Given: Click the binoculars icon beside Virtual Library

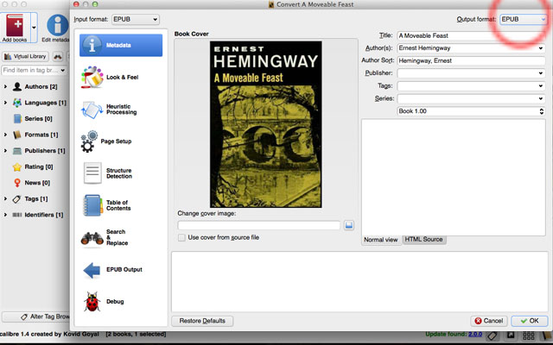Looking at the screenshot, I should coord(58,56).
